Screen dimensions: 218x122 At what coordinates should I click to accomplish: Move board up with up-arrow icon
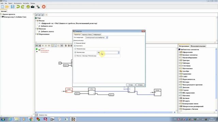pos(43,45)
